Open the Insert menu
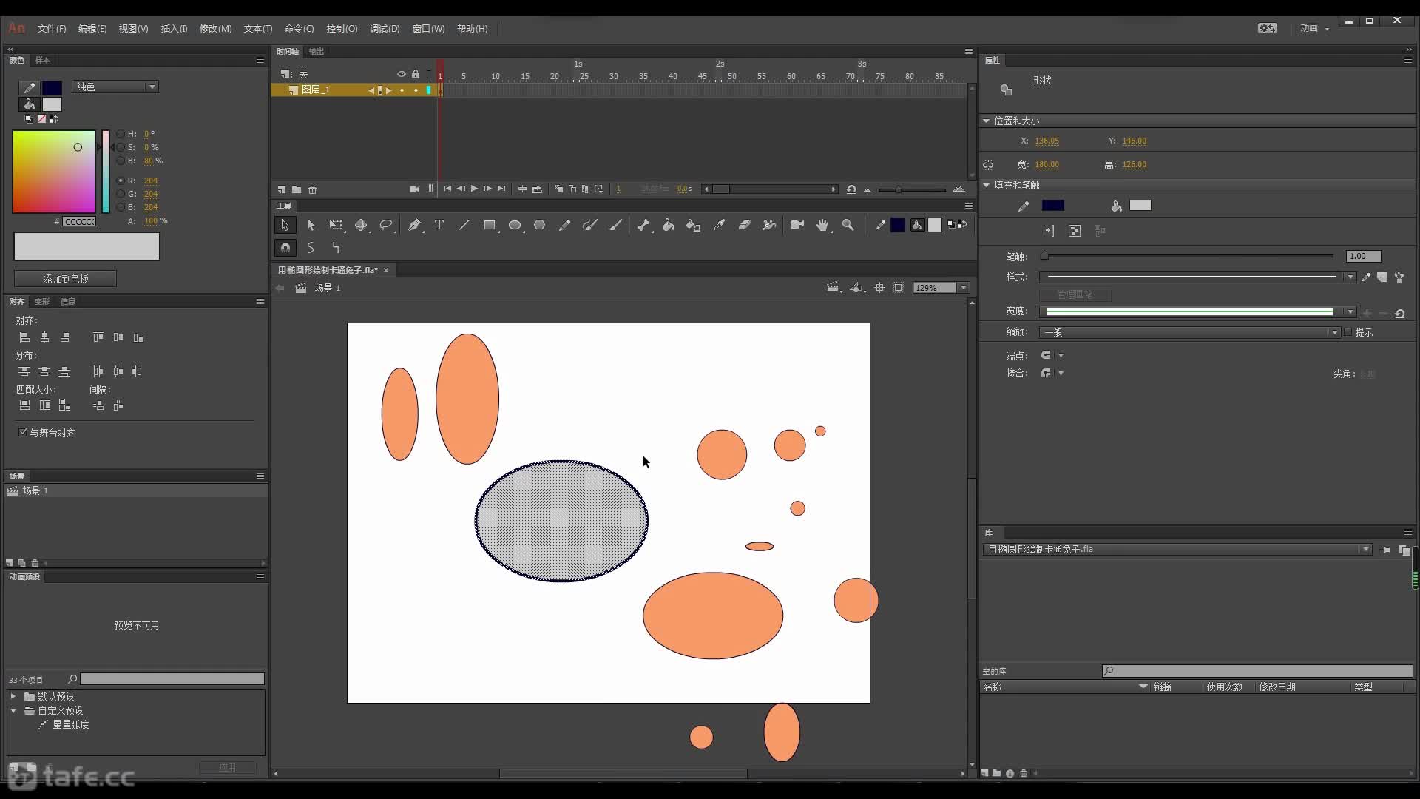 coord(174,29)
